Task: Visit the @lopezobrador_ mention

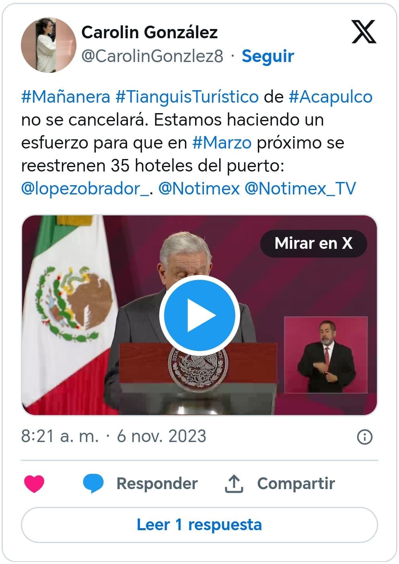Action: click(85, 188)
